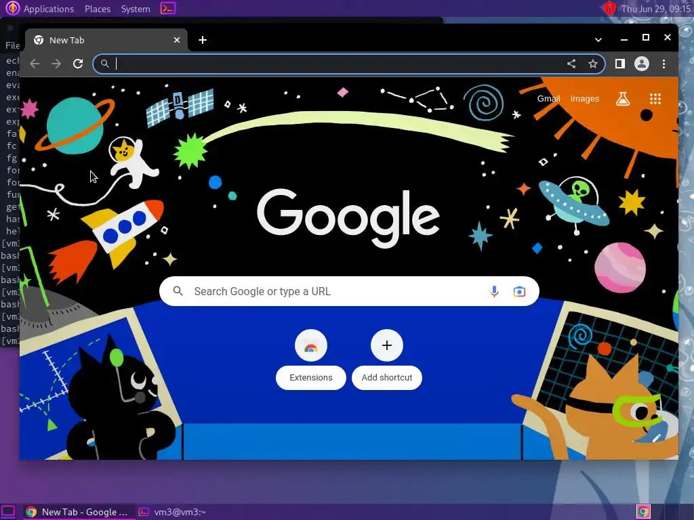The height and width of the screenshot is (520, 694).
Task: Expand the tab search chevron
Action: pyautogui.click(x=598, y=40)
